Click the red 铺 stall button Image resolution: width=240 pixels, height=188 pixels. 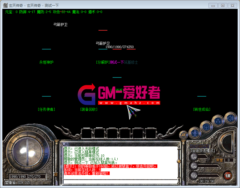pyautogui.click(x=228, y=176)
